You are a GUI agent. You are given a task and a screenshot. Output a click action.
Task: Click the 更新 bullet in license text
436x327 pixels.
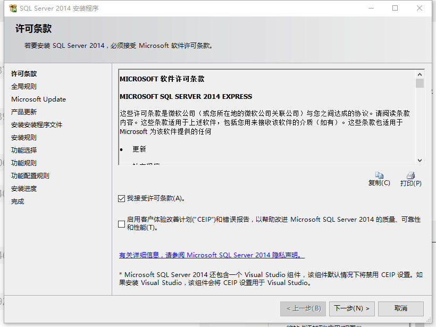click(x=139, y=149)
